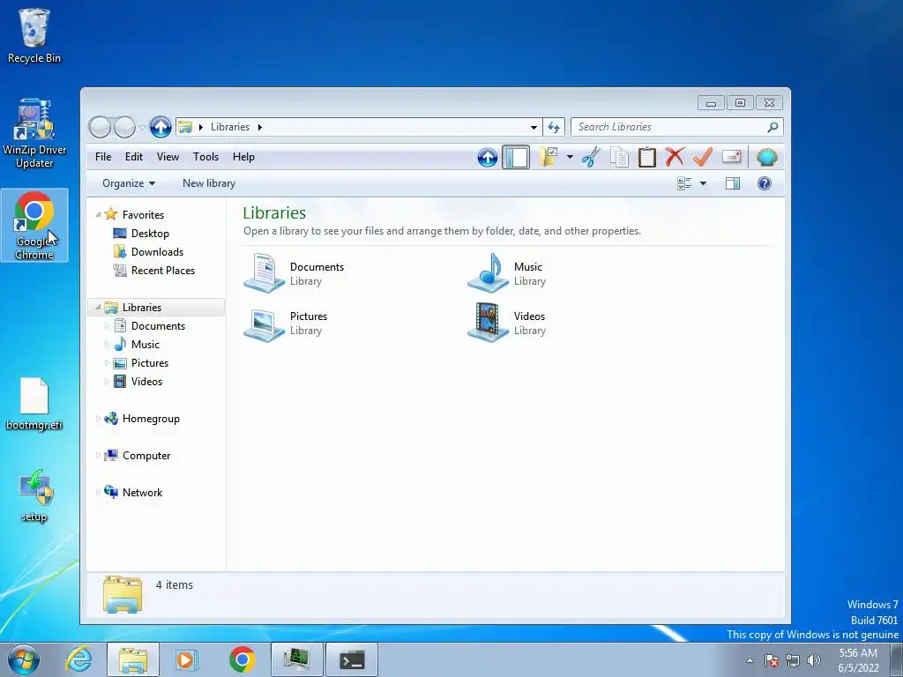Click the Change your view icon

coord(684,183)
